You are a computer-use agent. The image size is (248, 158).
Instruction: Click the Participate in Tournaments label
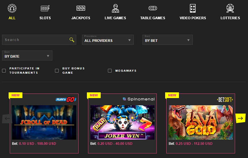pos(24,70)
